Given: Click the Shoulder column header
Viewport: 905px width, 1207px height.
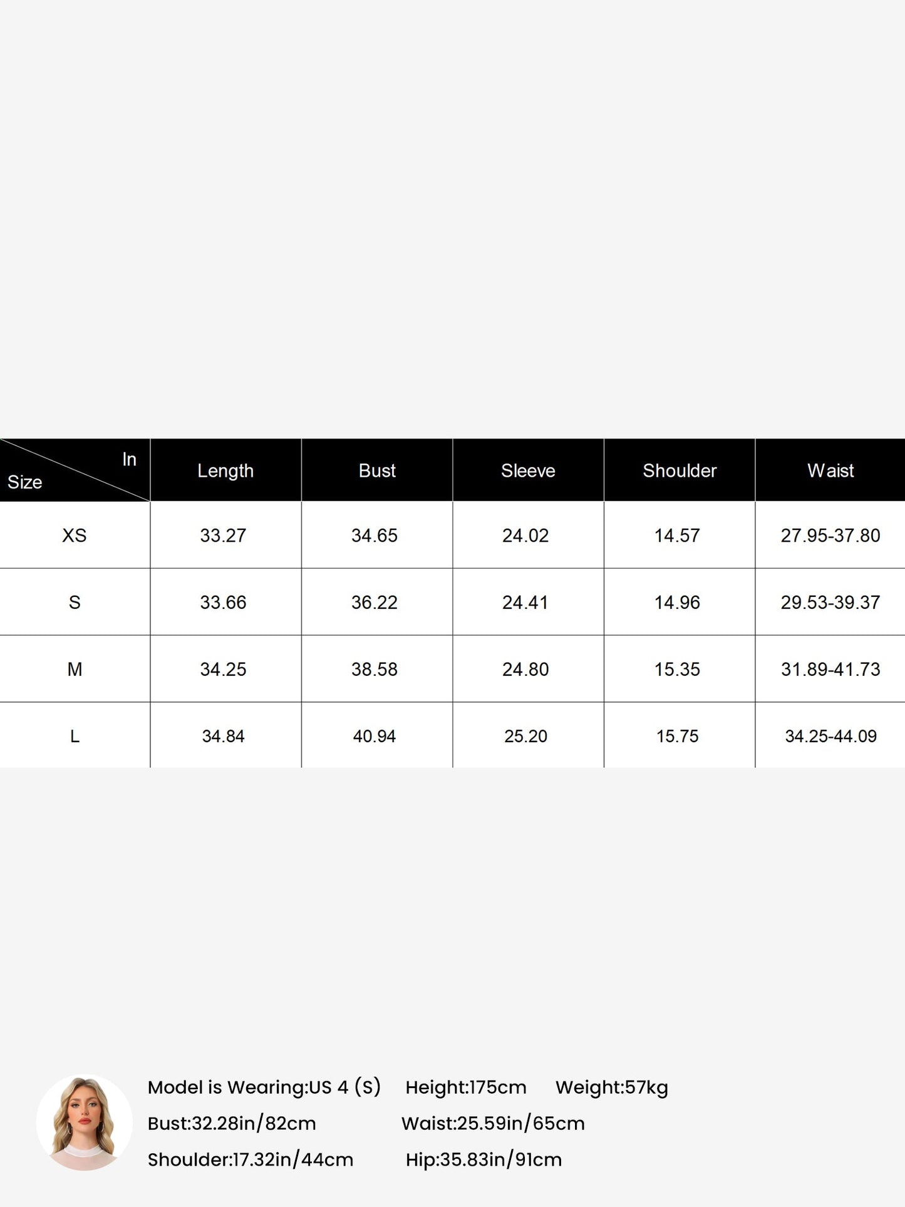Looking at the screenshot, I should (680, 470).
